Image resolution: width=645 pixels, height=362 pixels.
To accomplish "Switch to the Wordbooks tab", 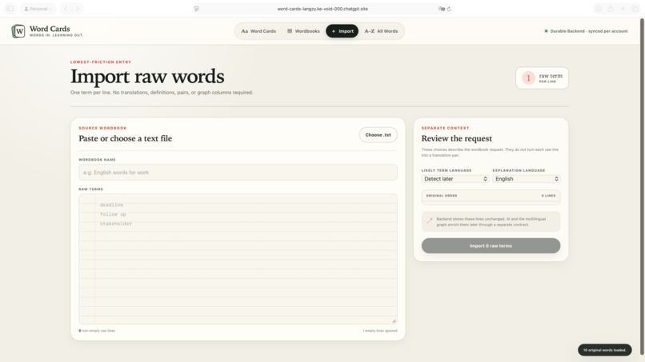I will click(303, 31).
